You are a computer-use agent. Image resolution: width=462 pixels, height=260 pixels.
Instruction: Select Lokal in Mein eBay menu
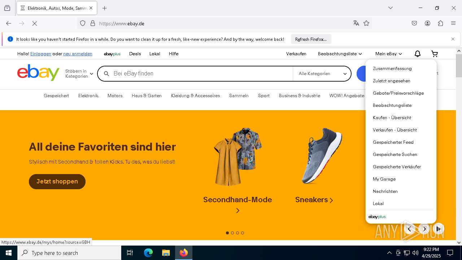point(378,204)
